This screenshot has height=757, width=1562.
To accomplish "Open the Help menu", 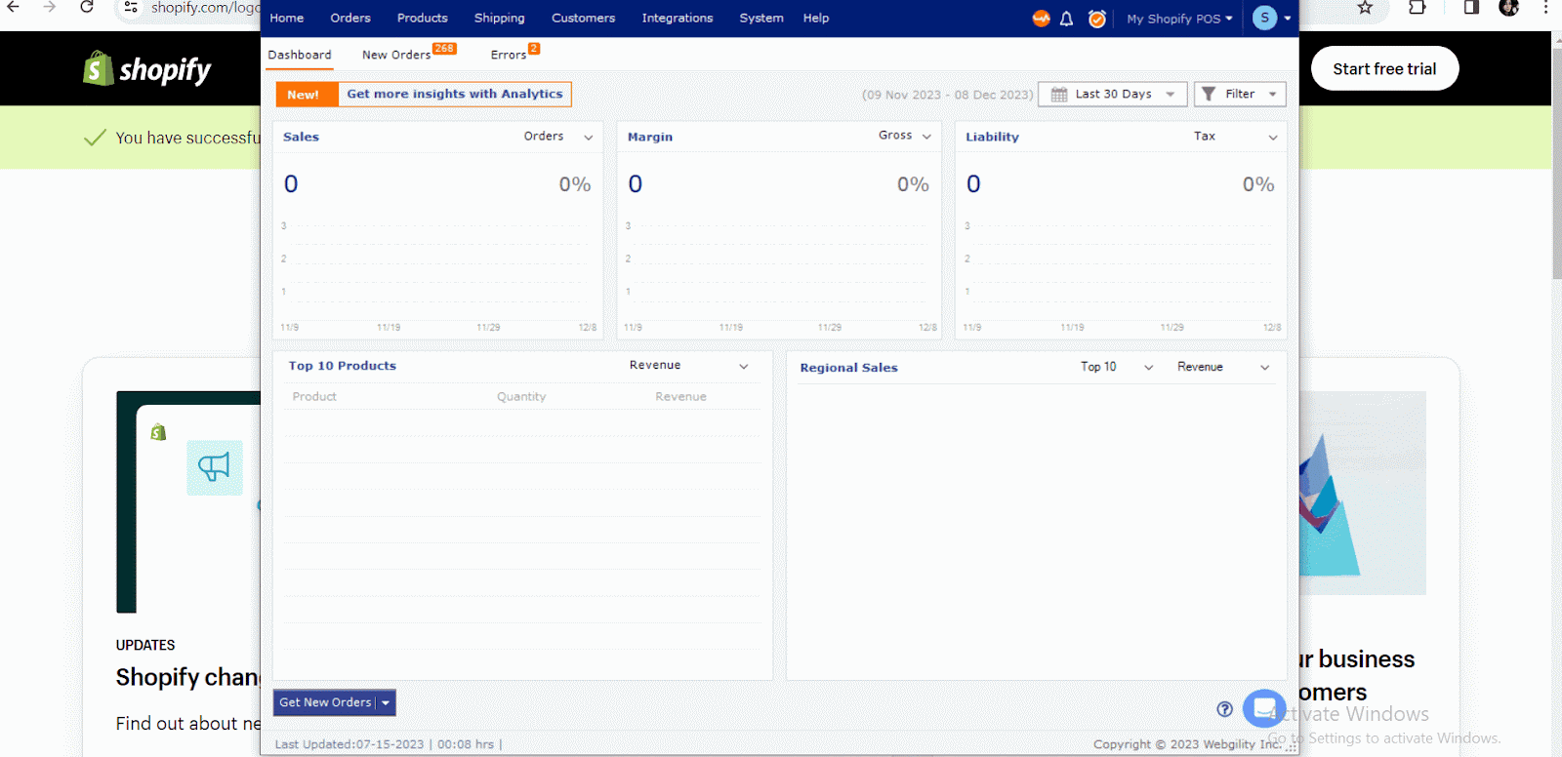I will 816,18.
